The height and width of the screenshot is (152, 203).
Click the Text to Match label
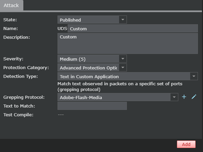click(x=19, y=106)
